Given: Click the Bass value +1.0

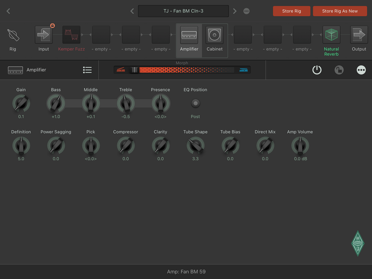Looking at the screenshot, I should [x=56, y=117].
